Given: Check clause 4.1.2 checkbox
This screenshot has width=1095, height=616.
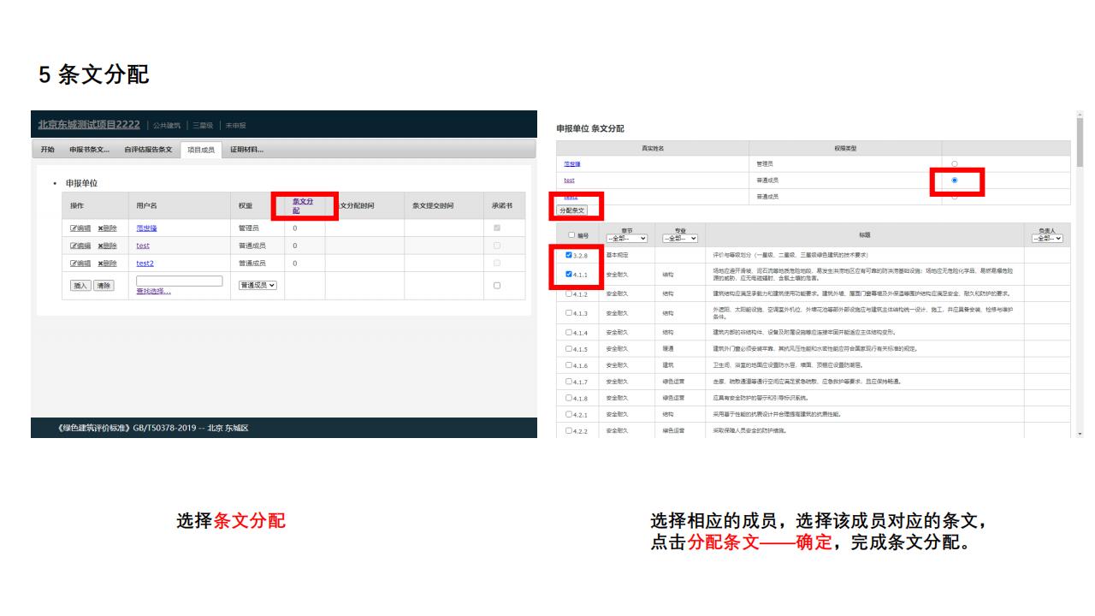Looking at the screenshot, I should pos(570,293).
